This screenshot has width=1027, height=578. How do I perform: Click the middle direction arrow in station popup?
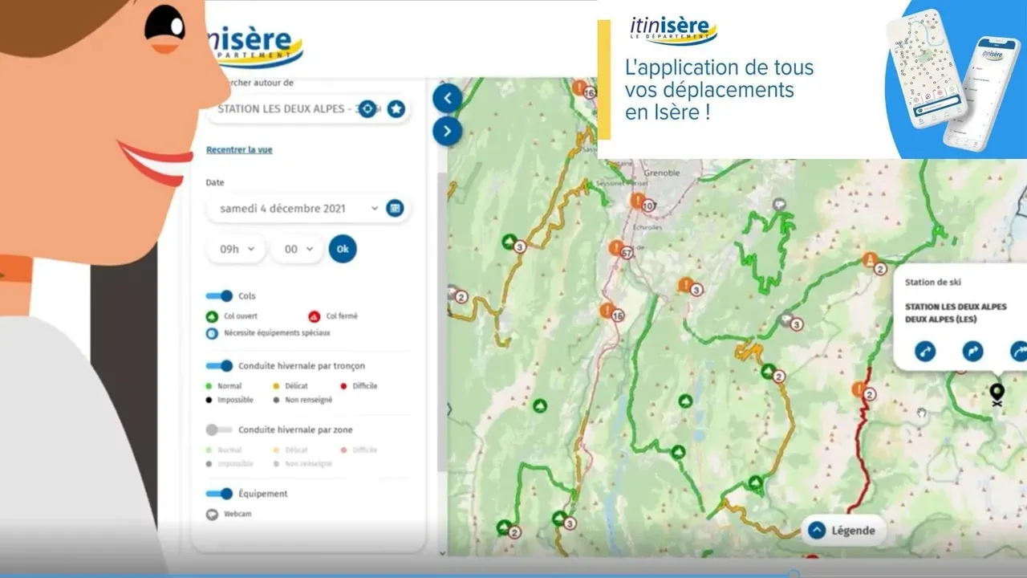click(972, 351)
